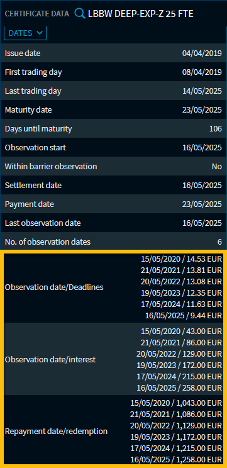The width and height of the screenshot is (227, 468).
Task: Select the entry 17/05/2024 / 11.63 EUR
Action: click(x=182, y=304)
